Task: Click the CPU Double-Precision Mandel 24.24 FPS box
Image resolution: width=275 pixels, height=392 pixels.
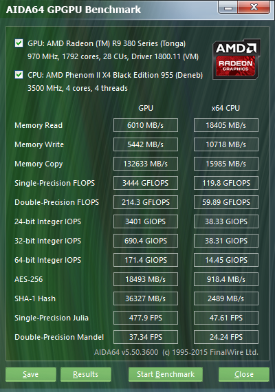Action: tap(226, 337)
